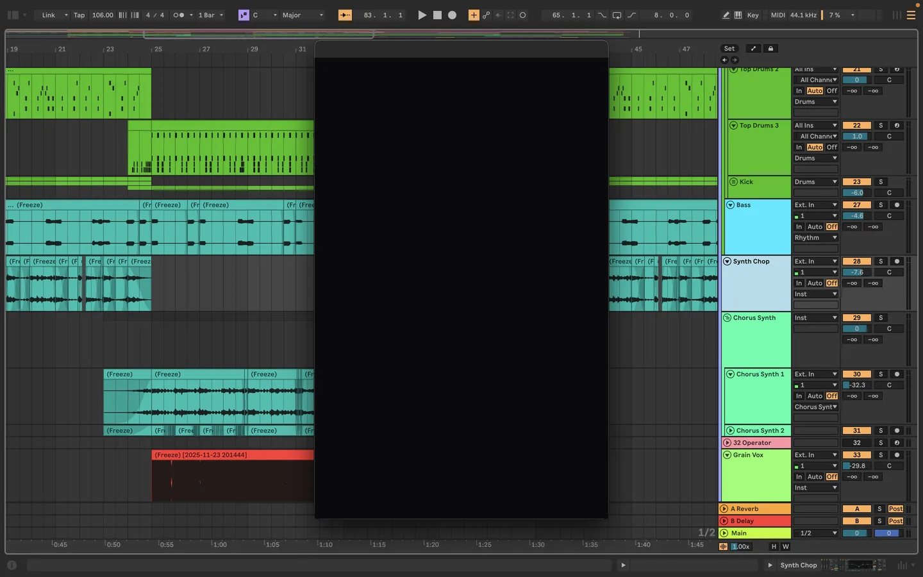Viewport: 923px width, 577px height.
Task: Open the 1 Bar quantization menu
Action: [211, 15]
